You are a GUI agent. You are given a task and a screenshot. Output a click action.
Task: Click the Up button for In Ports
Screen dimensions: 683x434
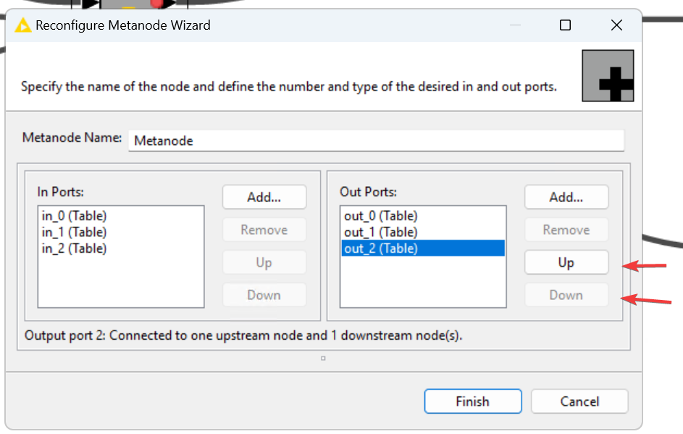(264, 262)
